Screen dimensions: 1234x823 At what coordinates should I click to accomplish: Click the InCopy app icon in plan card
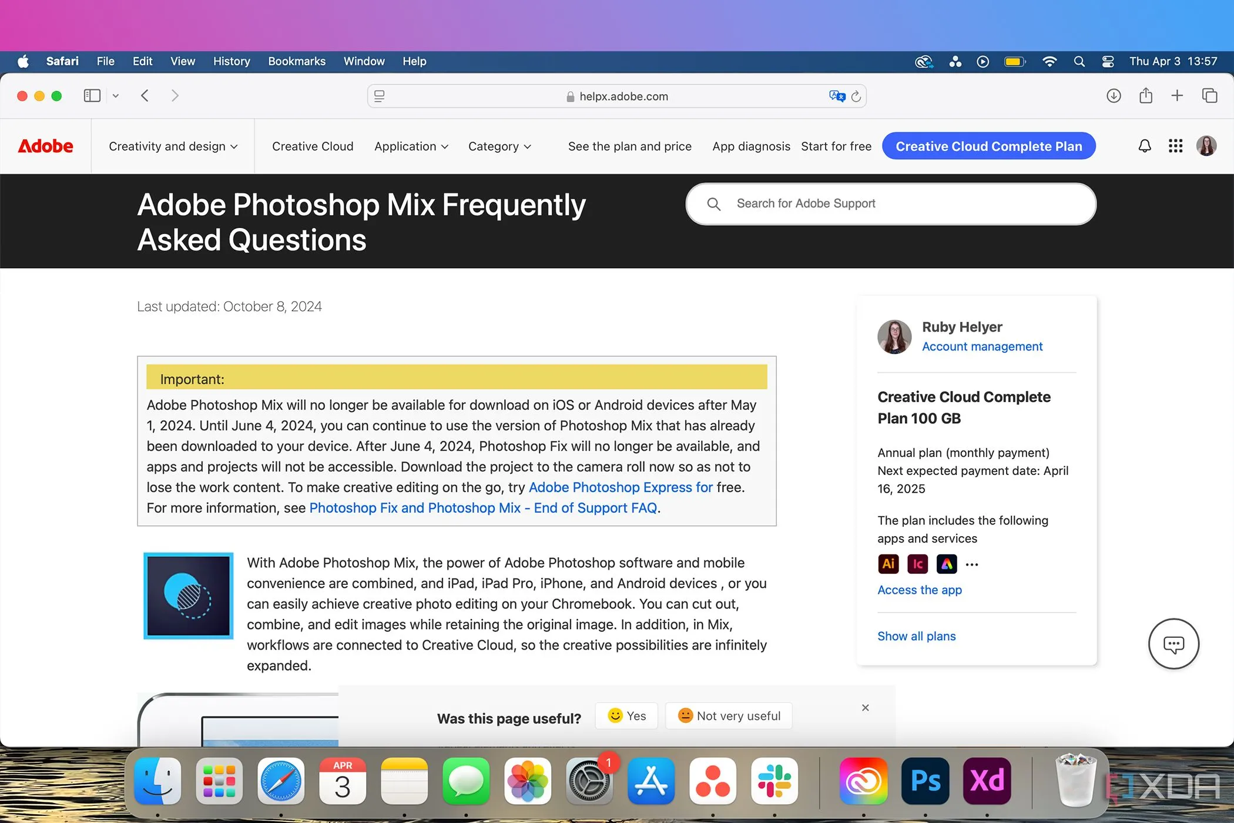pos(917,564)
